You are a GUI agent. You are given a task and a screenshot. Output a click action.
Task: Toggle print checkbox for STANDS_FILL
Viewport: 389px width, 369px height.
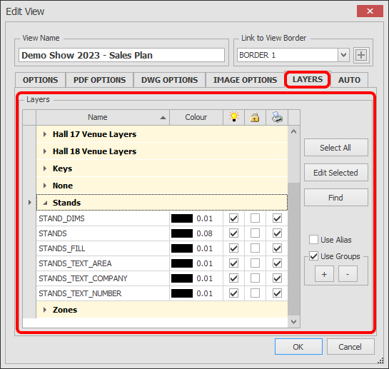tap(277, 248)
